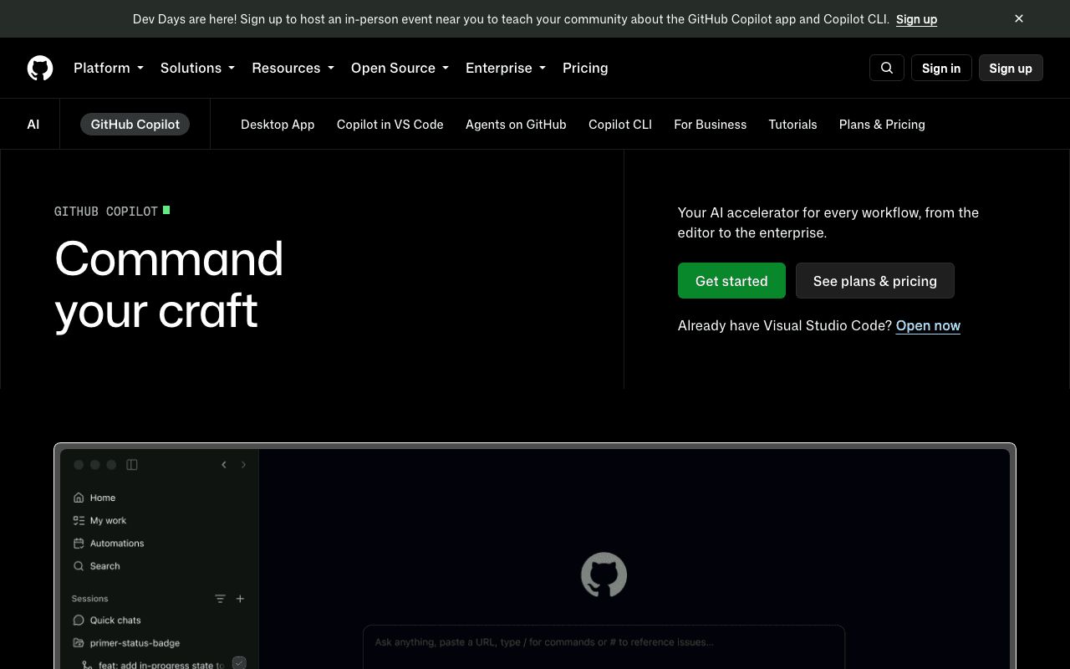Open the Pricing page from top nav

(585, 68)
